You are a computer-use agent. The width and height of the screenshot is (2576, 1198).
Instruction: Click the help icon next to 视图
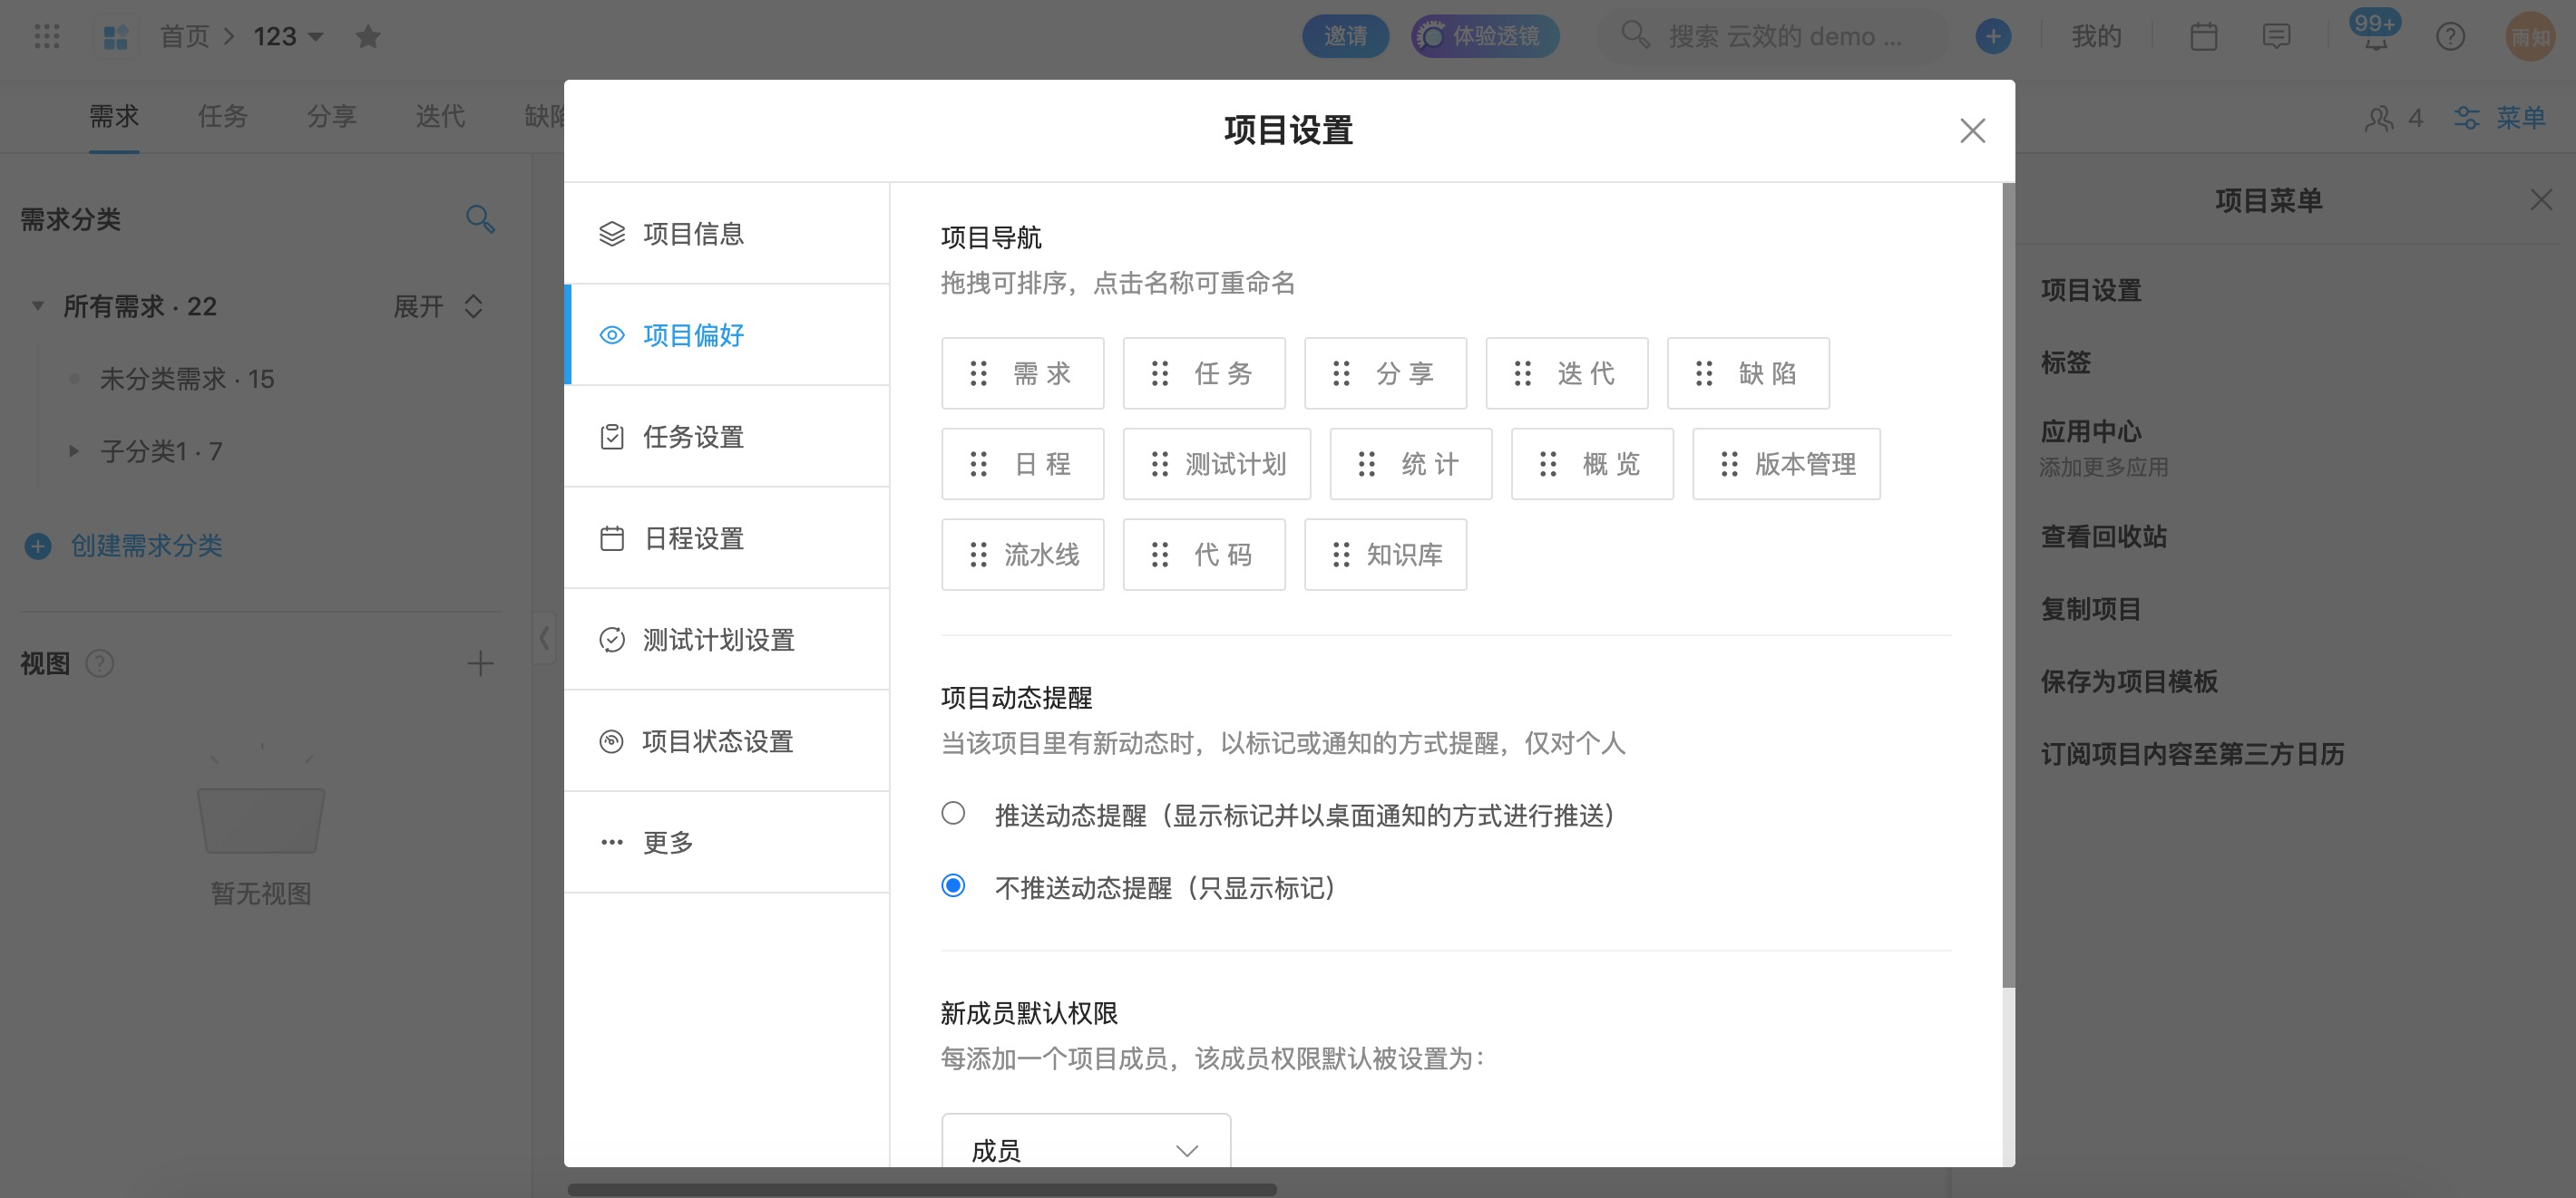click(x=100, y=663)
